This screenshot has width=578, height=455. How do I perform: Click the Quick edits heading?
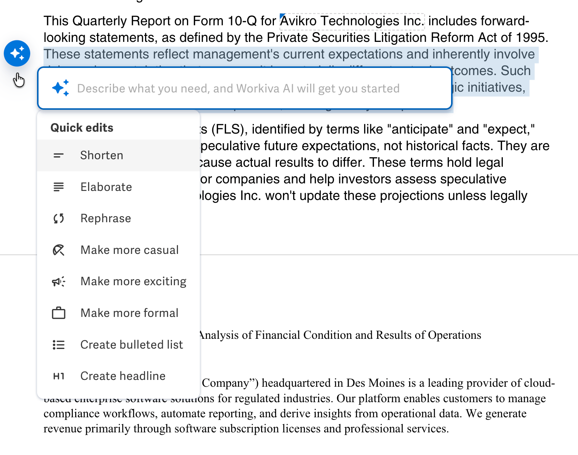tap(82, 128)
